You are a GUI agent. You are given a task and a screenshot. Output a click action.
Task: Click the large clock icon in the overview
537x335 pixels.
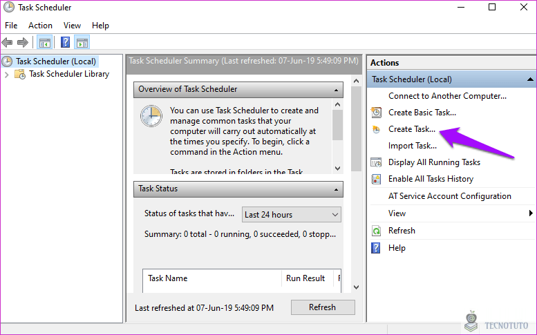[x=151, y=116]
